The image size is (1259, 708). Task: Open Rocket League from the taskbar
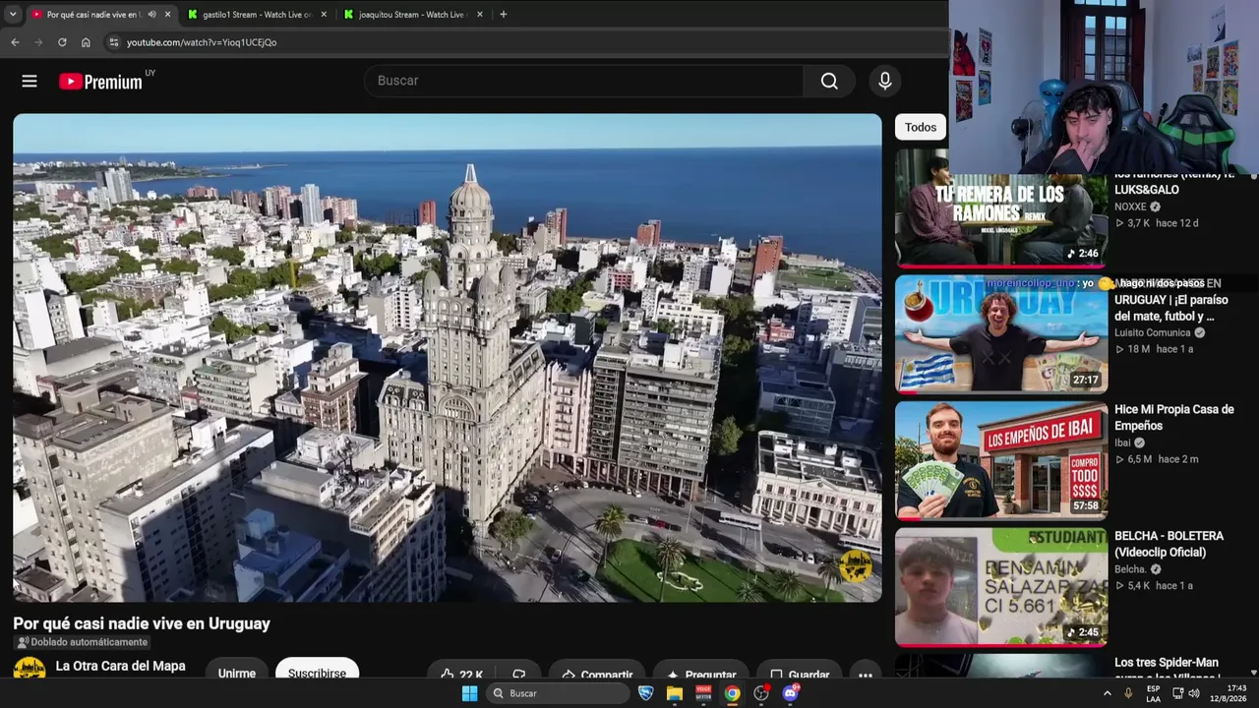[646, 693]
